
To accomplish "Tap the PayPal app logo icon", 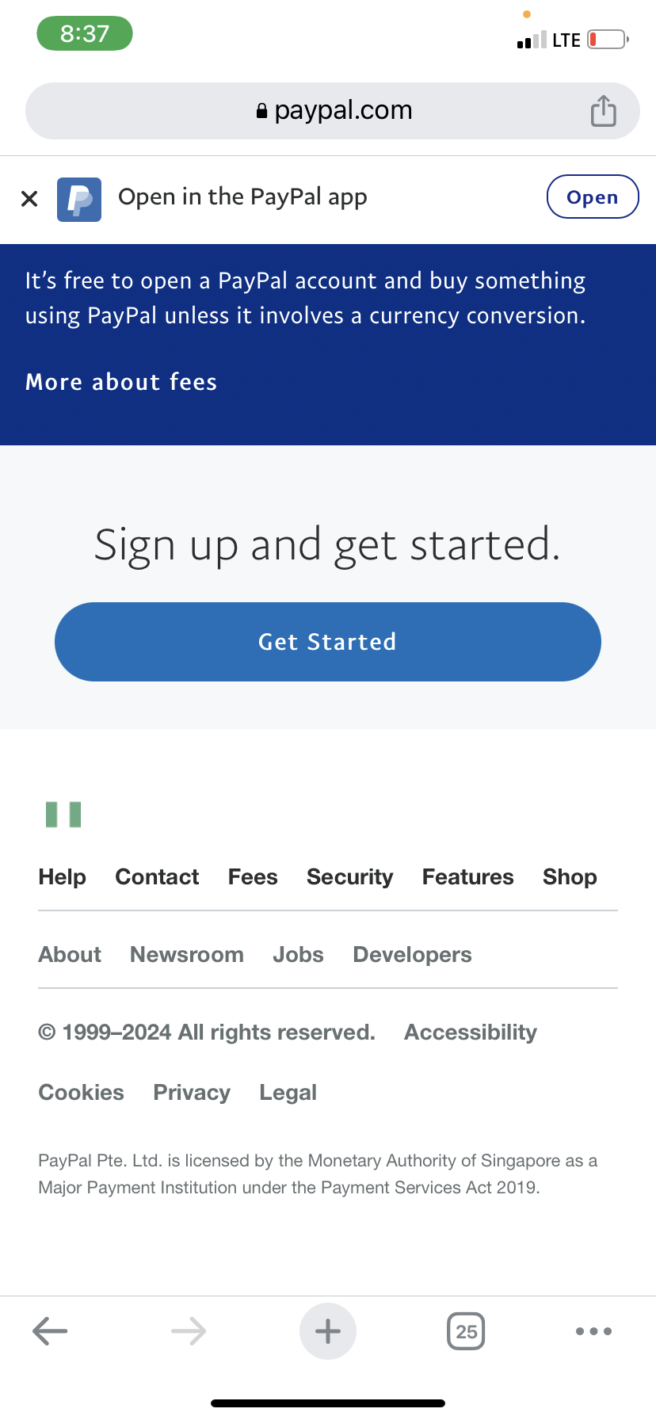I will [79, 199].
